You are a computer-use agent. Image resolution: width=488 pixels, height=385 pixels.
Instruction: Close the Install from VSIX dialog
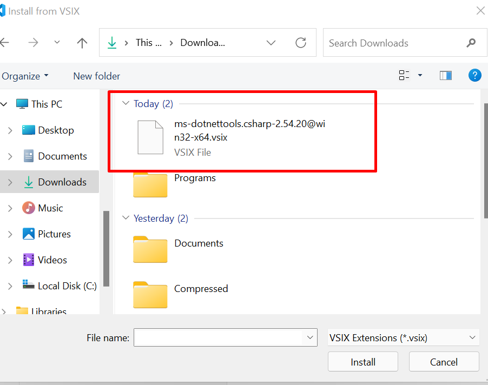tap(480, 11)
